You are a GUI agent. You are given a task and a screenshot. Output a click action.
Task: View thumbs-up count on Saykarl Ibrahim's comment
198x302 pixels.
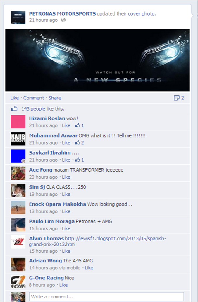[x=80, y=160]
